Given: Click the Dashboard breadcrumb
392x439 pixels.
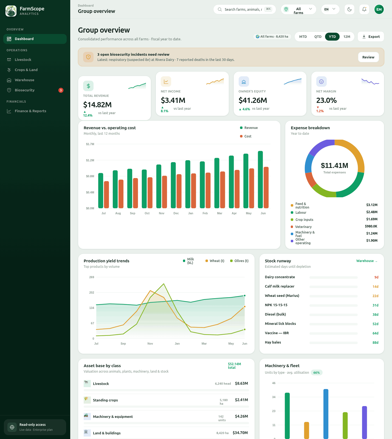Looking at the screenshot, I should [86, 5].
